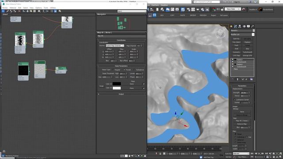The width and height of the screenshot is (283, 159).
Task: Toggle top Displace modifier visibility bulb
Action: pyautogui.click(x=233, y=60)
